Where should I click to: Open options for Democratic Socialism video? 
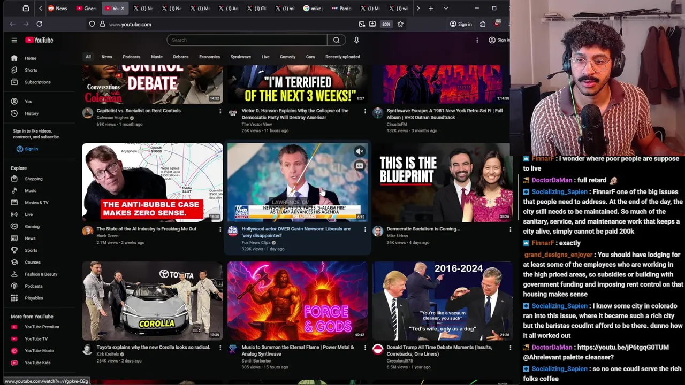(x=510, y=229)
